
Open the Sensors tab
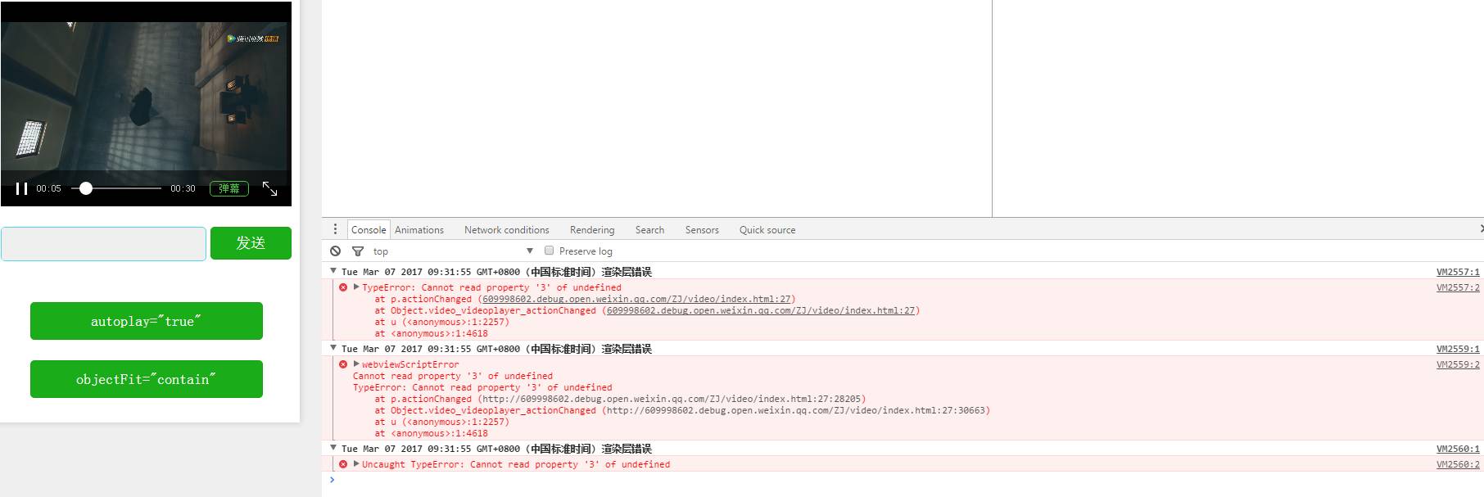pyautogui.click(x=702, y=230)
